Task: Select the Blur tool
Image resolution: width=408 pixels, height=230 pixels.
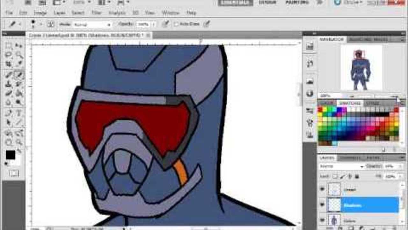Action: click(x=9, y=102)
